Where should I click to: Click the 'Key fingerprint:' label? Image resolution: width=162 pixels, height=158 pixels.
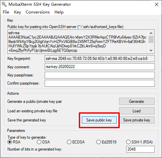(x=19, y=59)
